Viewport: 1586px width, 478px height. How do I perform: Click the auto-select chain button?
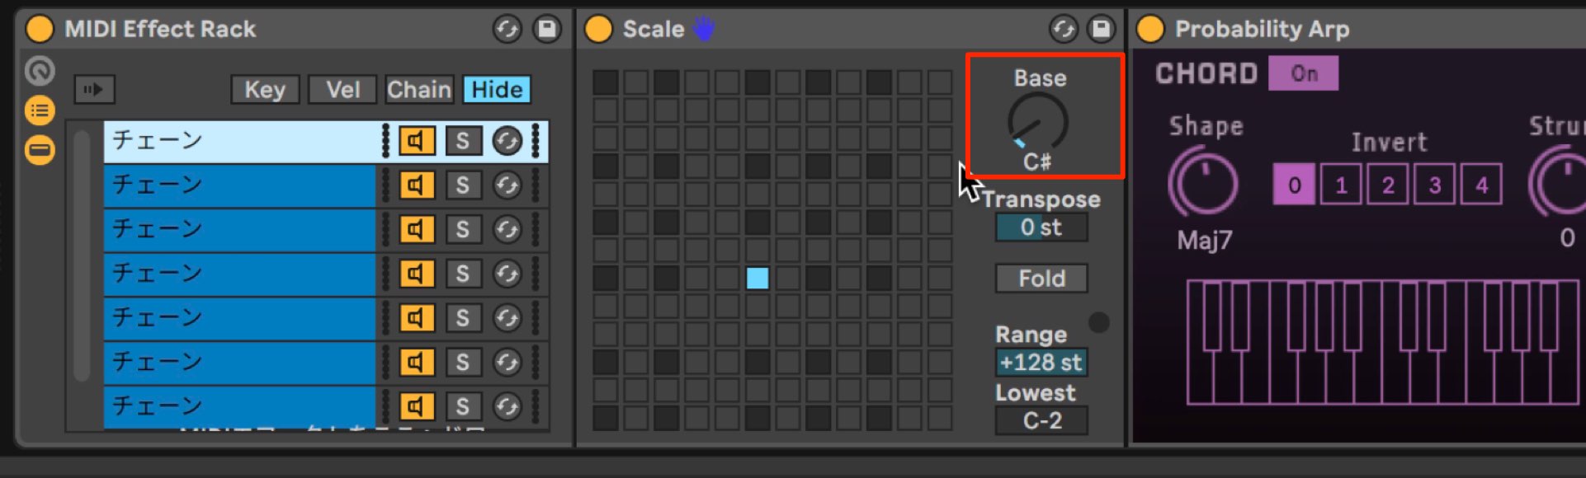94,89
